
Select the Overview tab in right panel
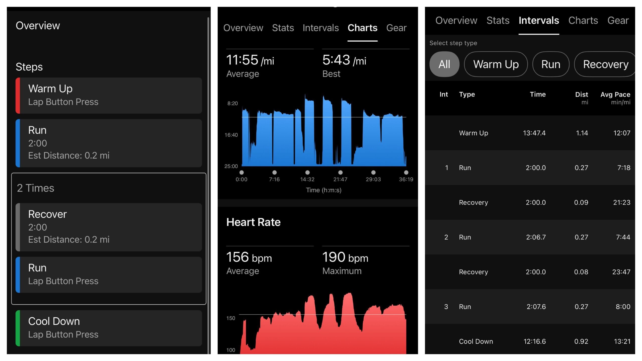pos(456,20)
